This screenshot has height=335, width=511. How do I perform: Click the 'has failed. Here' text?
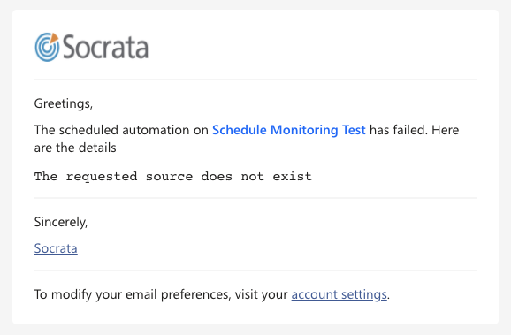pyautogui.click(x=415, y=130)
